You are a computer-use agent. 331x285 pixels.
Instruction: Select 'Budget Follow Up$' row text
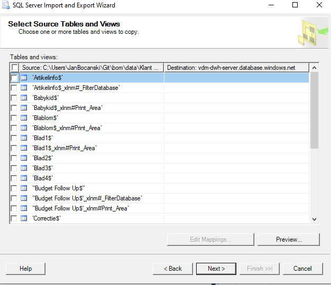click(59, 188)
